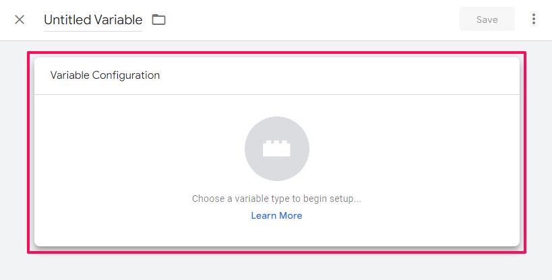The image size is (552, 280).
Task: Save the untitled variable
Action: pyautogui.click(x=487, y=19)
